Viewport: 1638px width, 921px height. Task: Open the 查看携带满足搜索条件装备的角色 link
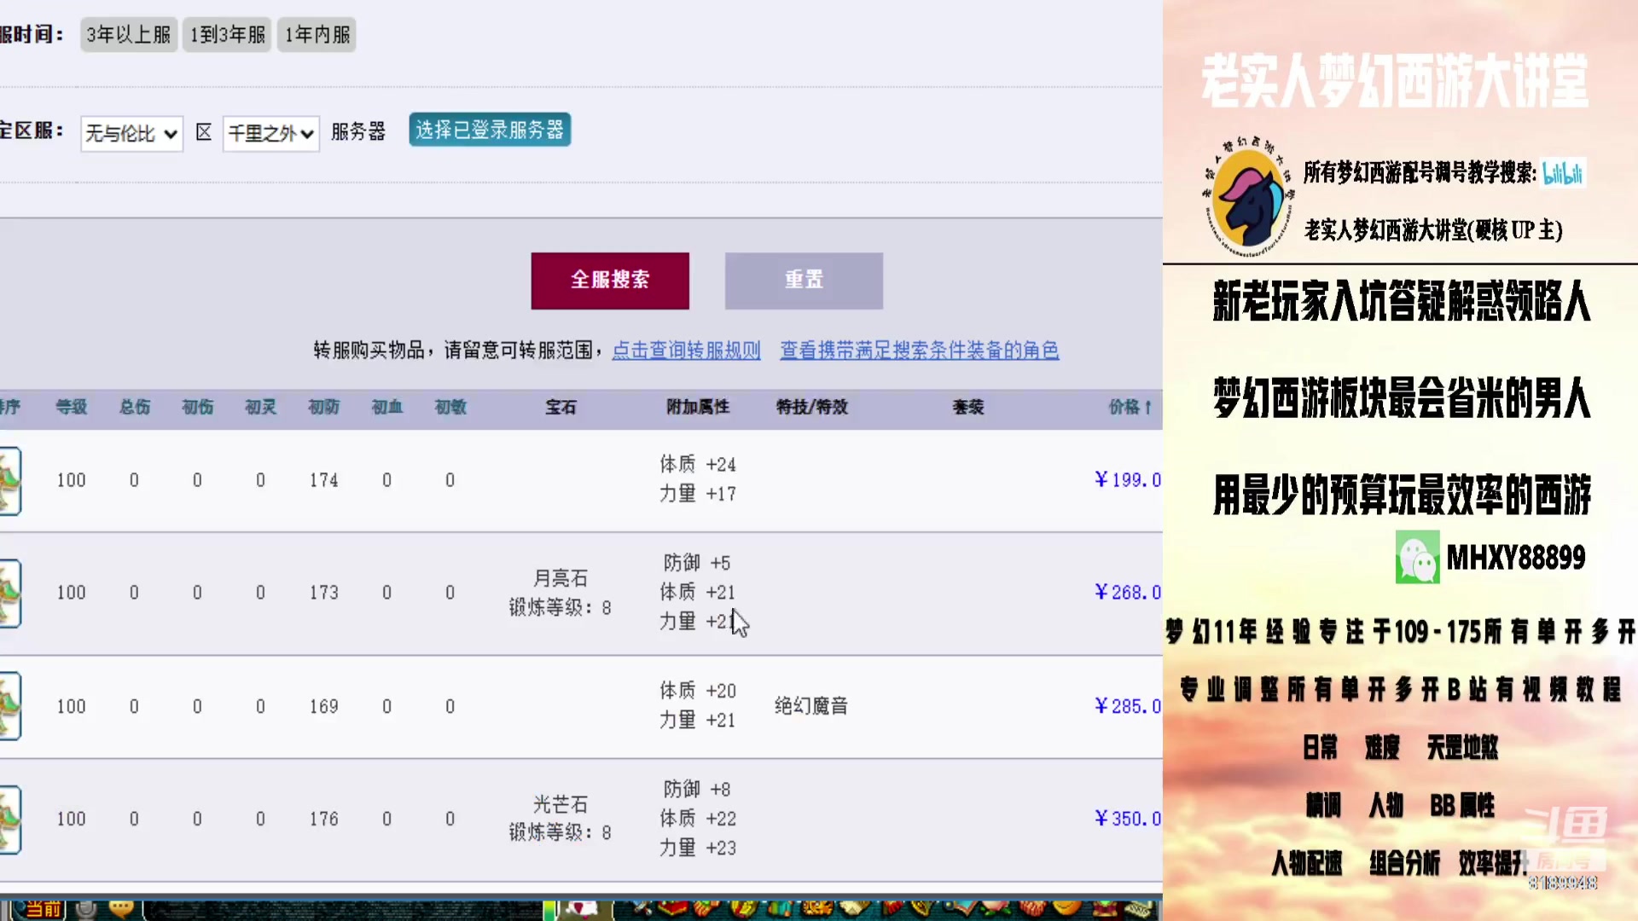coord(920,350)
